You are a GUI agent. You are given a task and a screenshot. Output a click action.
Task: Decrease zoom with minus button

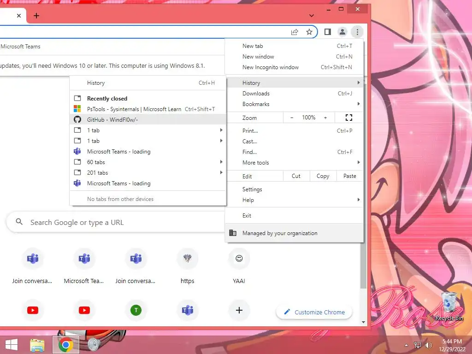coord(292,118)
